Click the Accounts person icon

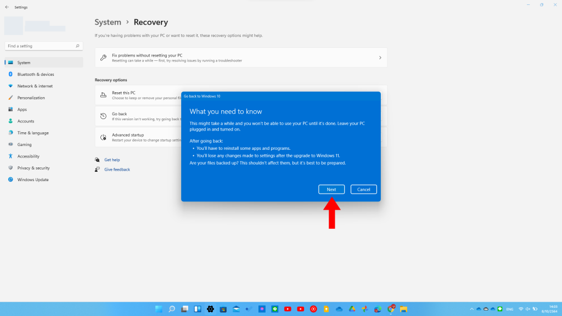10,121
